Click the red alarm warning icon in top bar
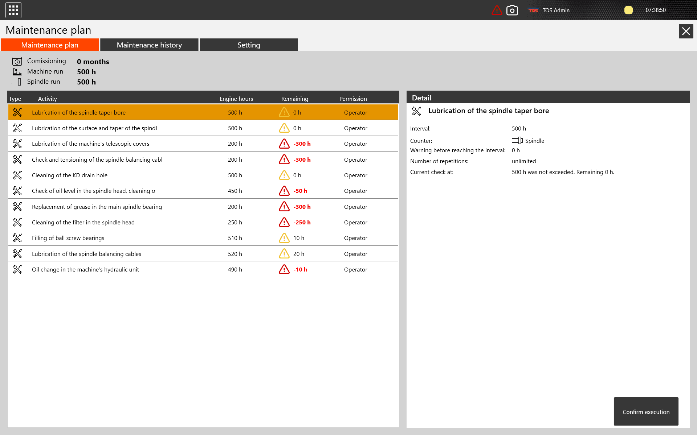 click(497, 10)
